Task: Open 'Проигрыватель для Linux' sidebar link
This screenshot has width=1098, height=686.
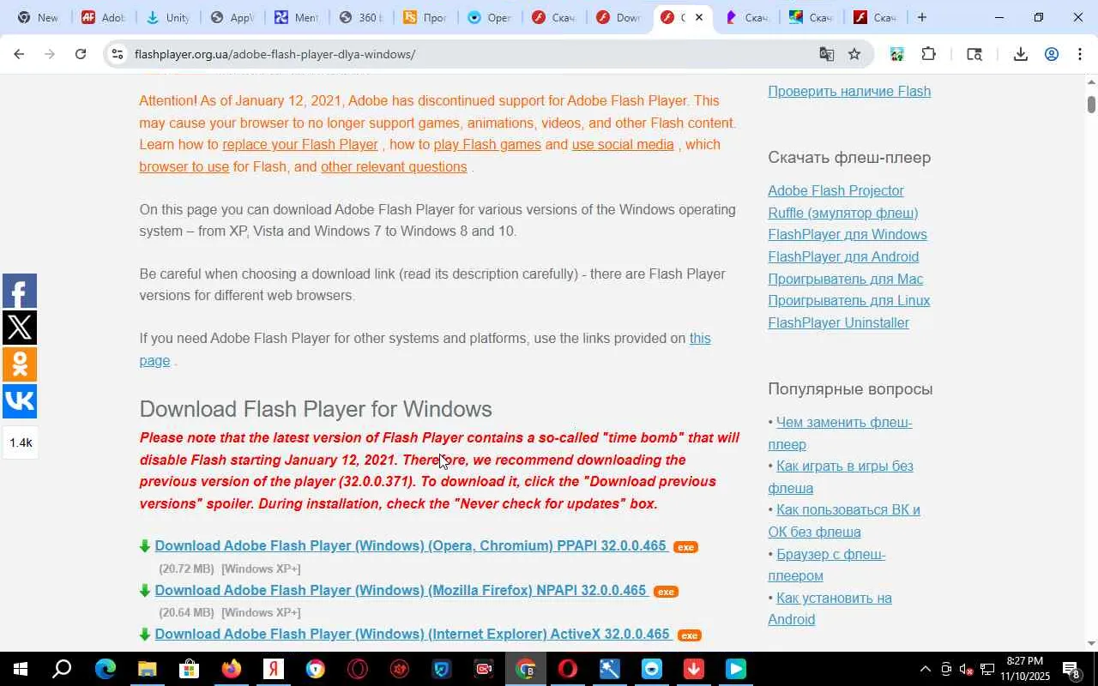Action: pyautogui.click(x=849, y=301)
